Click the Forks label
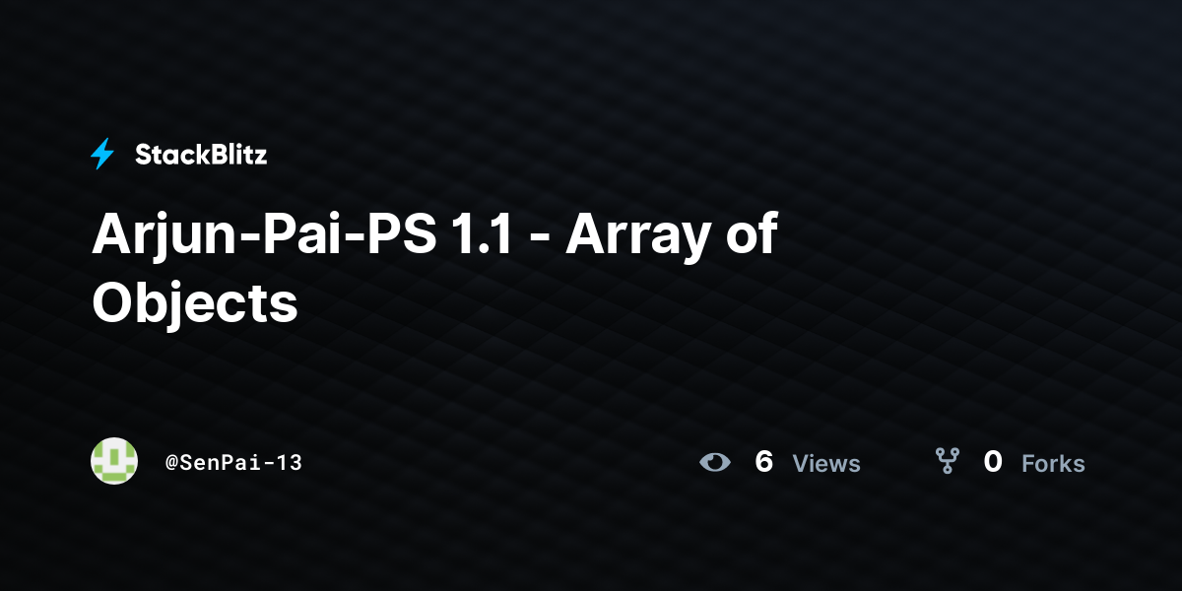 coord(1053,463)
